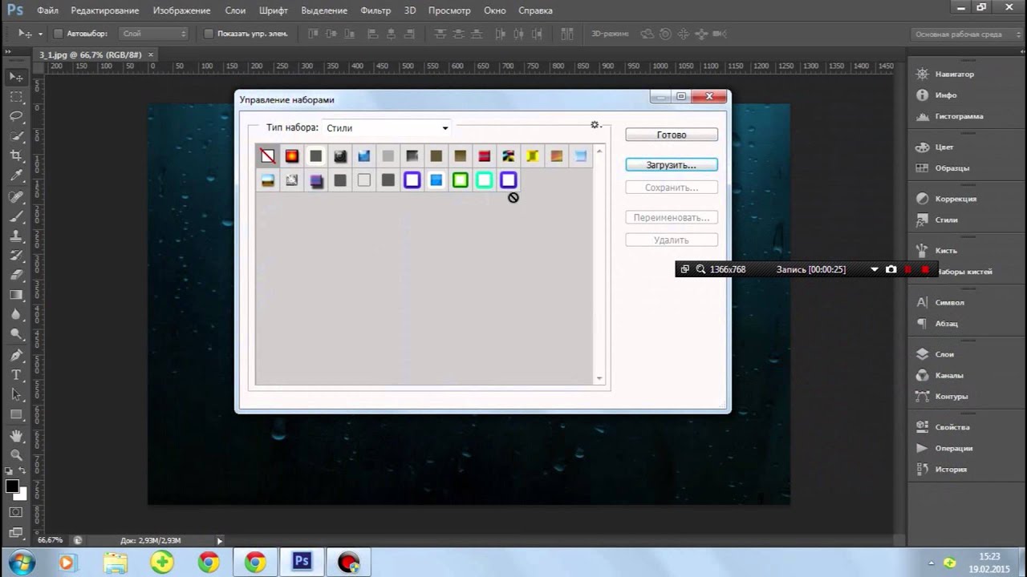Choose the Lasso tool
Viewport: 1027px width, 577px height.
click(16, 116)
